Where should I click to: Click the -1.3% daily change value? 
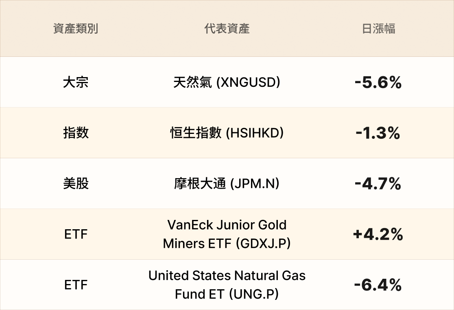378,133
